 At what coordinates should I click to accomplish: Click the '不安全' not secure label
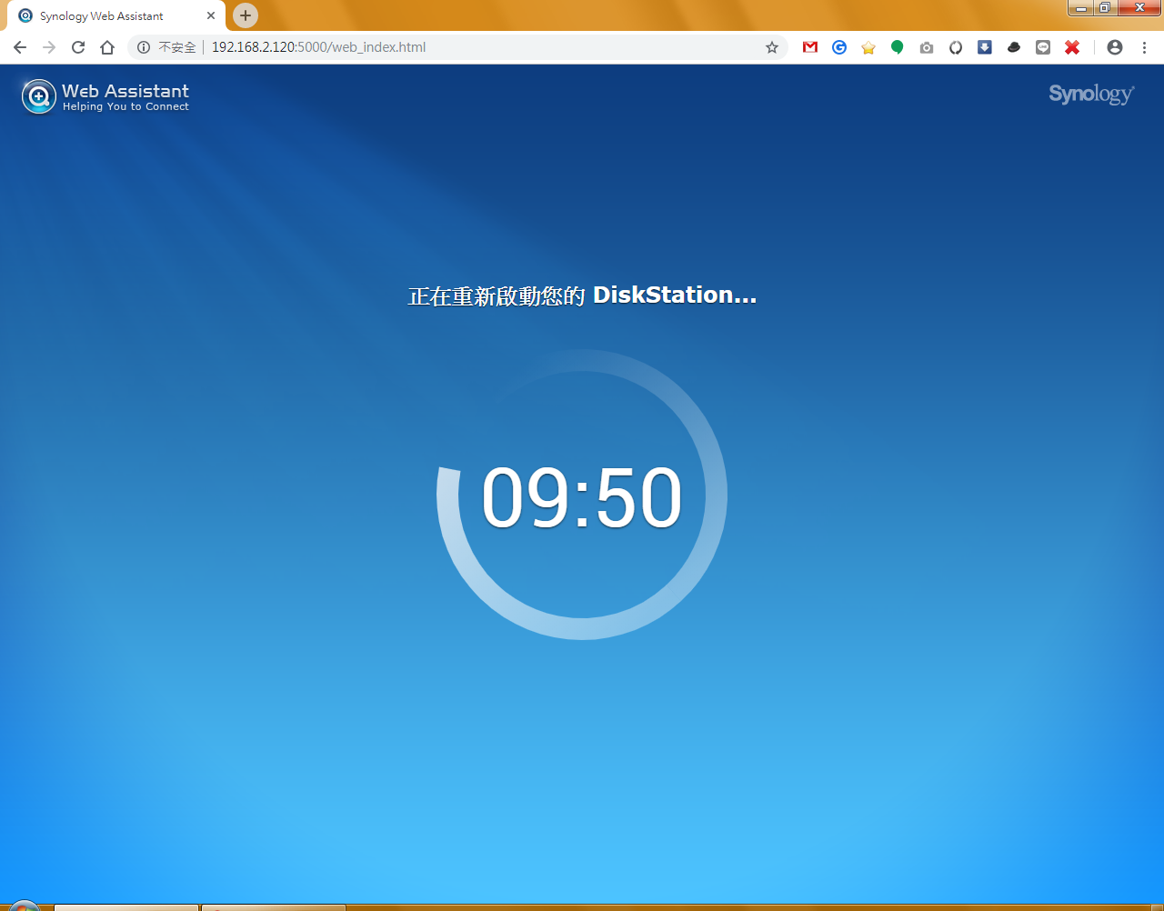pos(177,47)
